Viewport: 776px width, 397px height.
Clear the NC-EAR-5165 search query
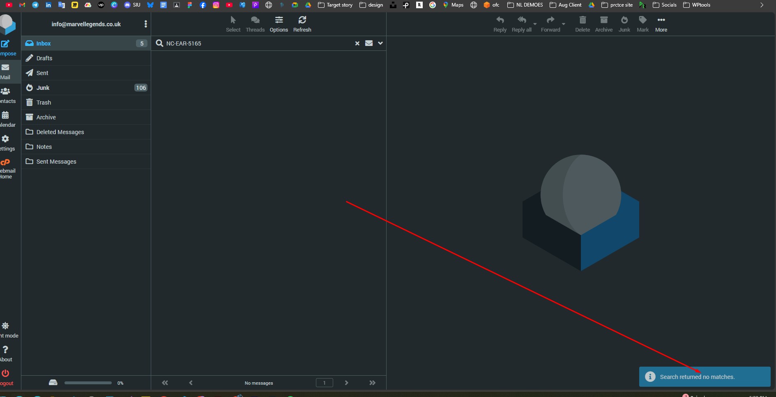(x=357, y=43)
